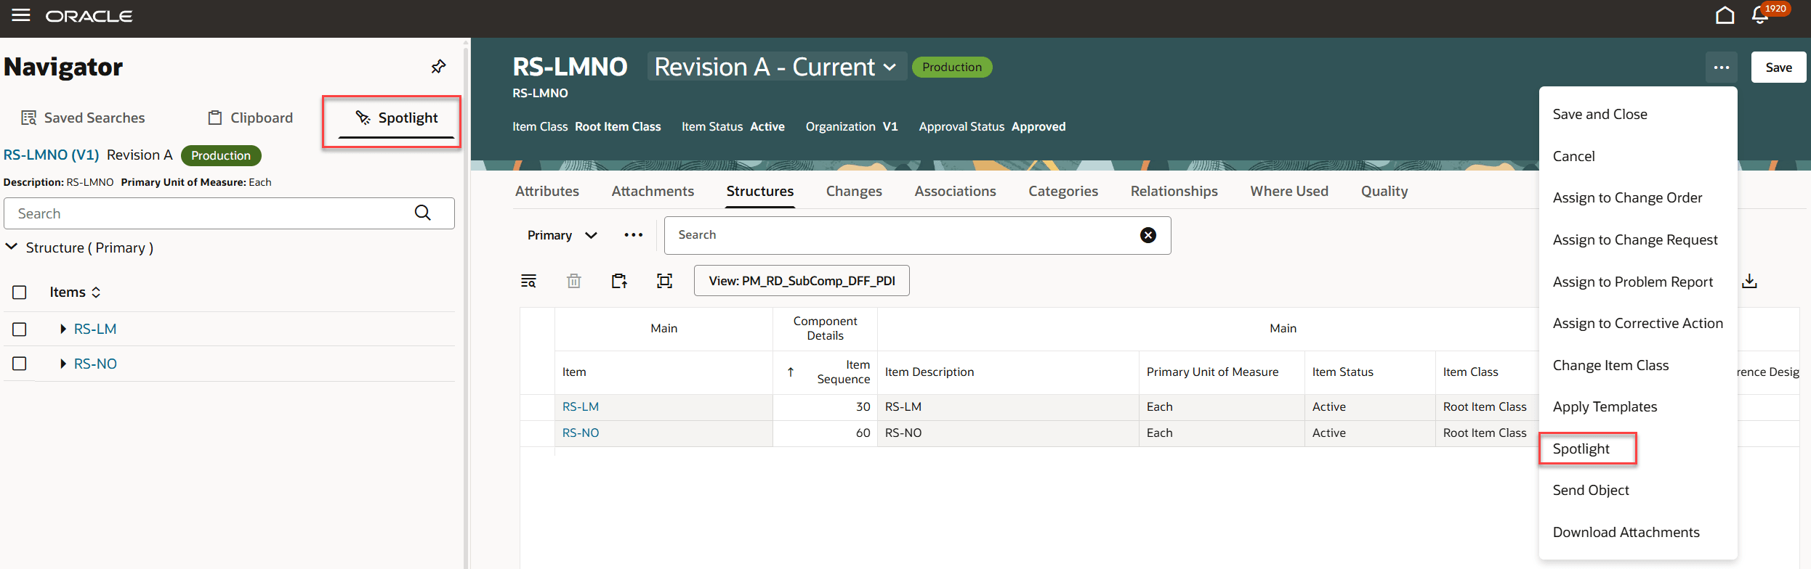Open the Revision A - Current dropdown
Image resolution: width=1811 pixels, height=569 pixels.
click(x=777, y=67)
